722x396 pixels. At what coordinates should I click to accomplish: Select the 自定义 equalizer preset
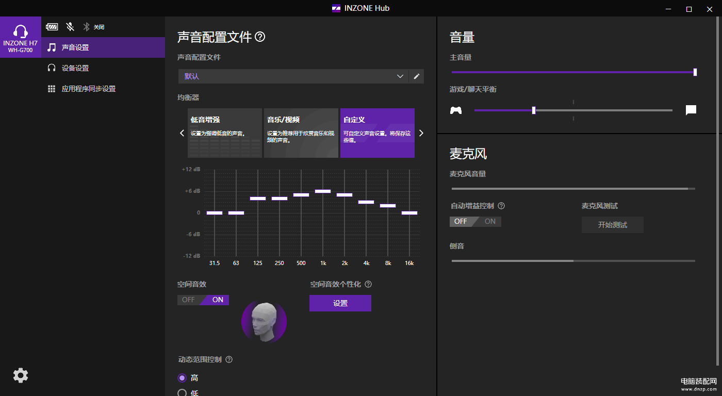pyautogui.click(x=378, y=133)
